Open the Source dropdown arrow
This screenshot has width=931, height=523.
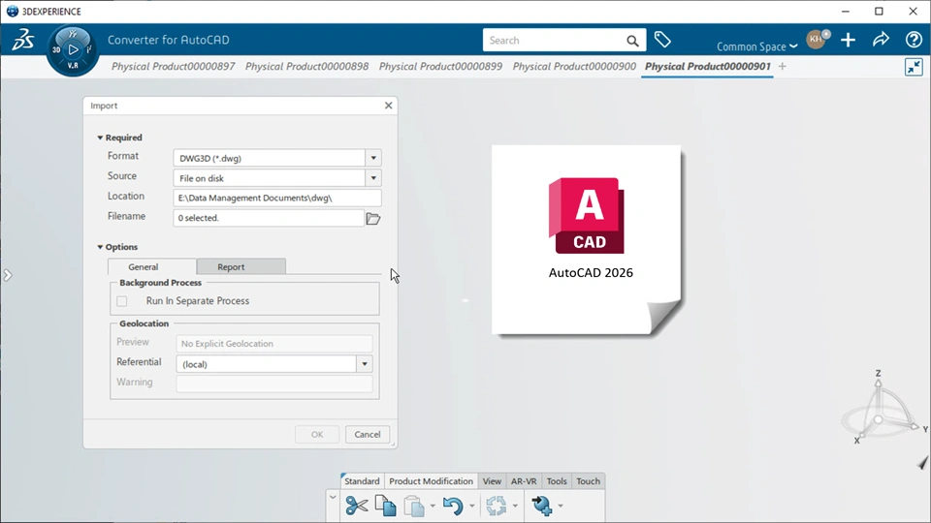(x=373, y=178)
